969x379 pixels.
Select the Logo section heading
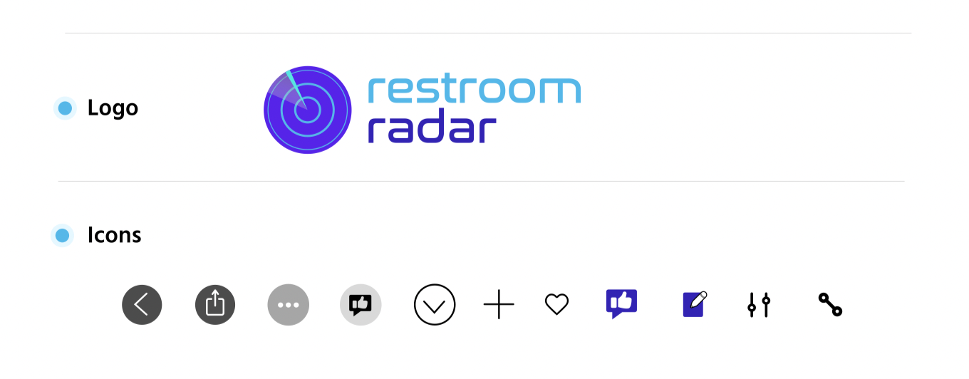[x=113, y=108]
